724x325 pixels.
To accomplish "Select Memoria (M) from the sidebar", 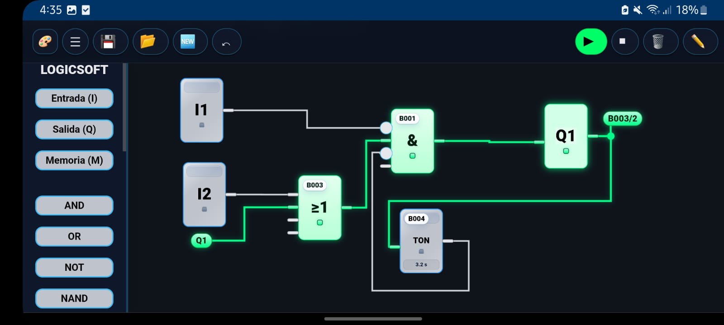I will 74,160.
